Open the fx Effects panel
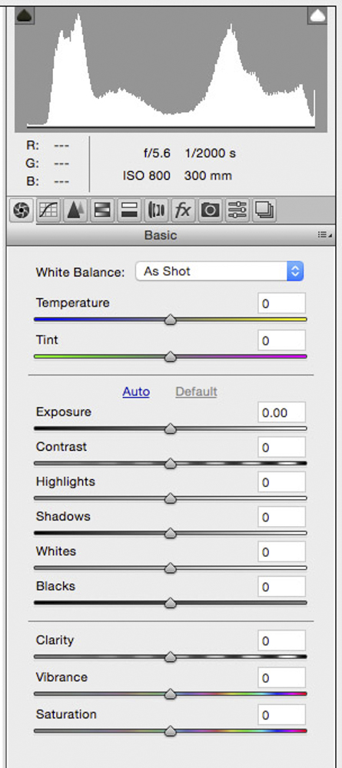342x768 pixels. pos(183,210)
